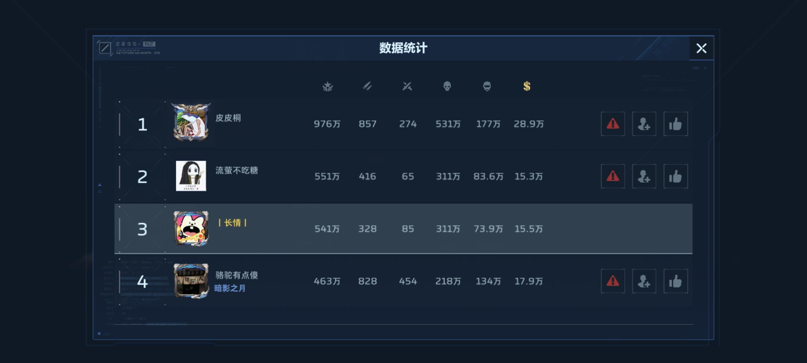Report player 骆驼有点傻
Screen dimensions: 807x363
[x=612, y=281]
